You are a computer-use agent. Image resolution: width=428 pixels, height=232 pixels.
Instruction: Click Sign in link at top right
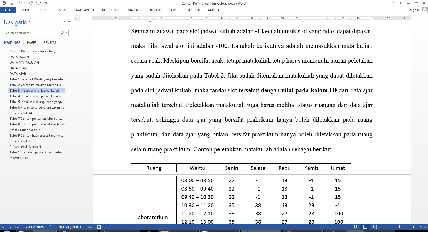click(x=415, y=10)
